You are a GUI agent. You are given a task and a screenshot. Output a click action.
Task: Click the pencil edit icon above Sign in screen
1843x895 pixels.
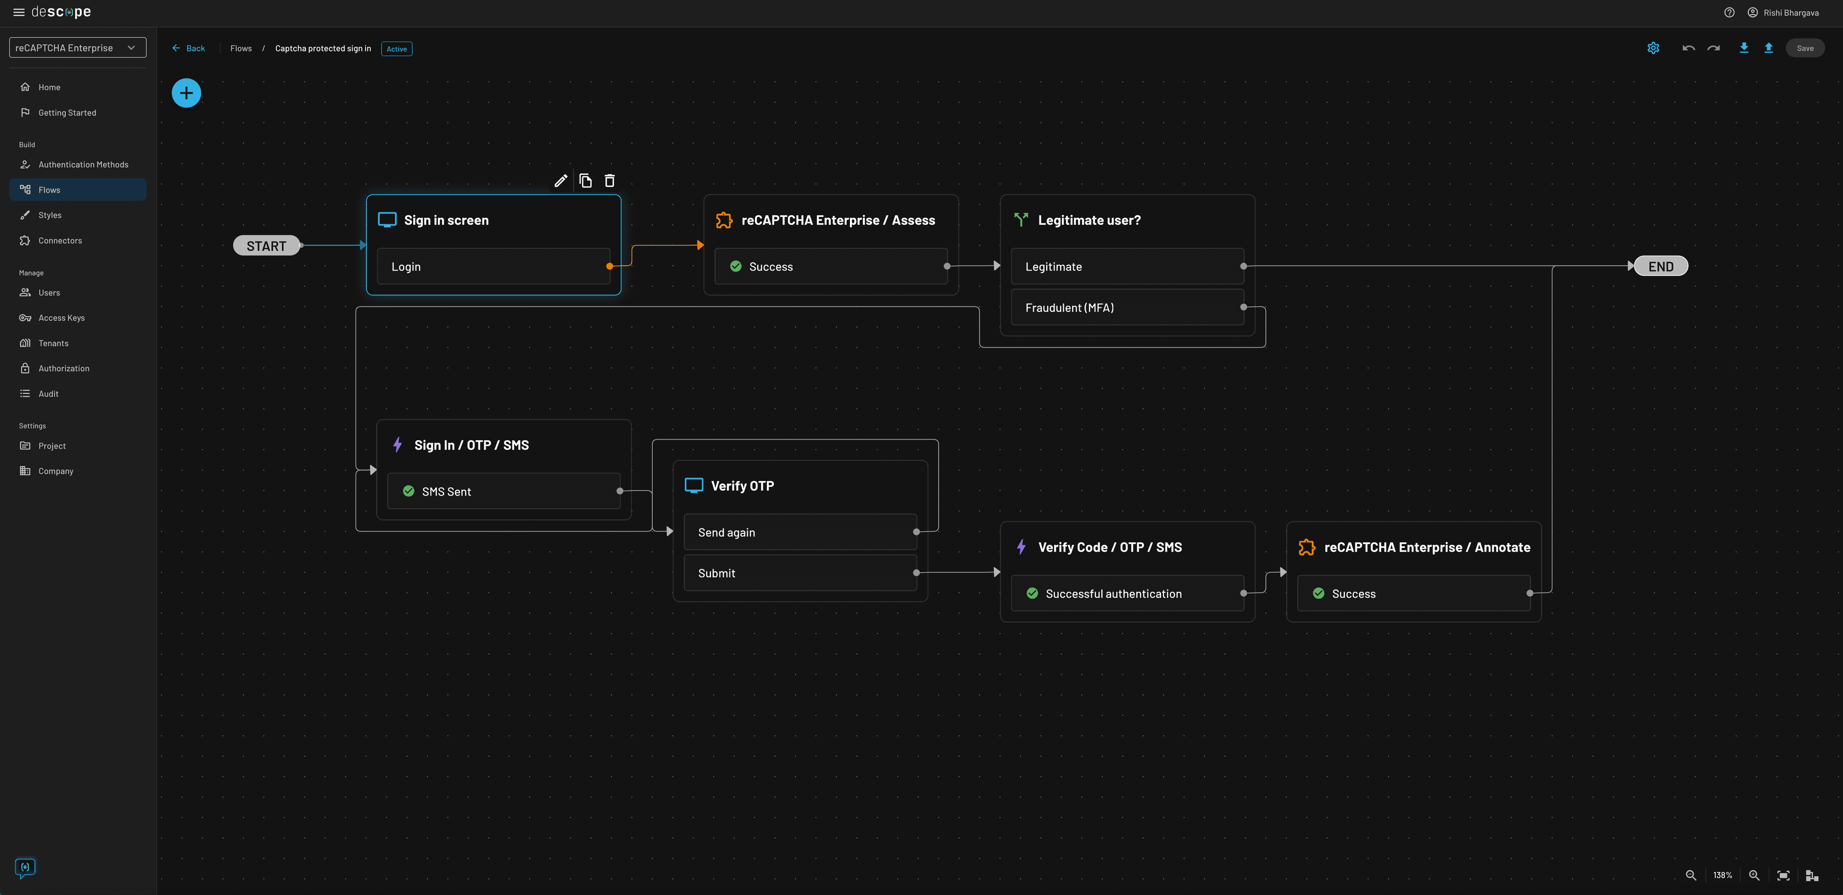pos(561,181)
